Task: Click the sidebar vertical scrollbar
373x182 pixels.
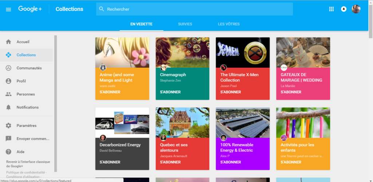Action: coord(55,104)
